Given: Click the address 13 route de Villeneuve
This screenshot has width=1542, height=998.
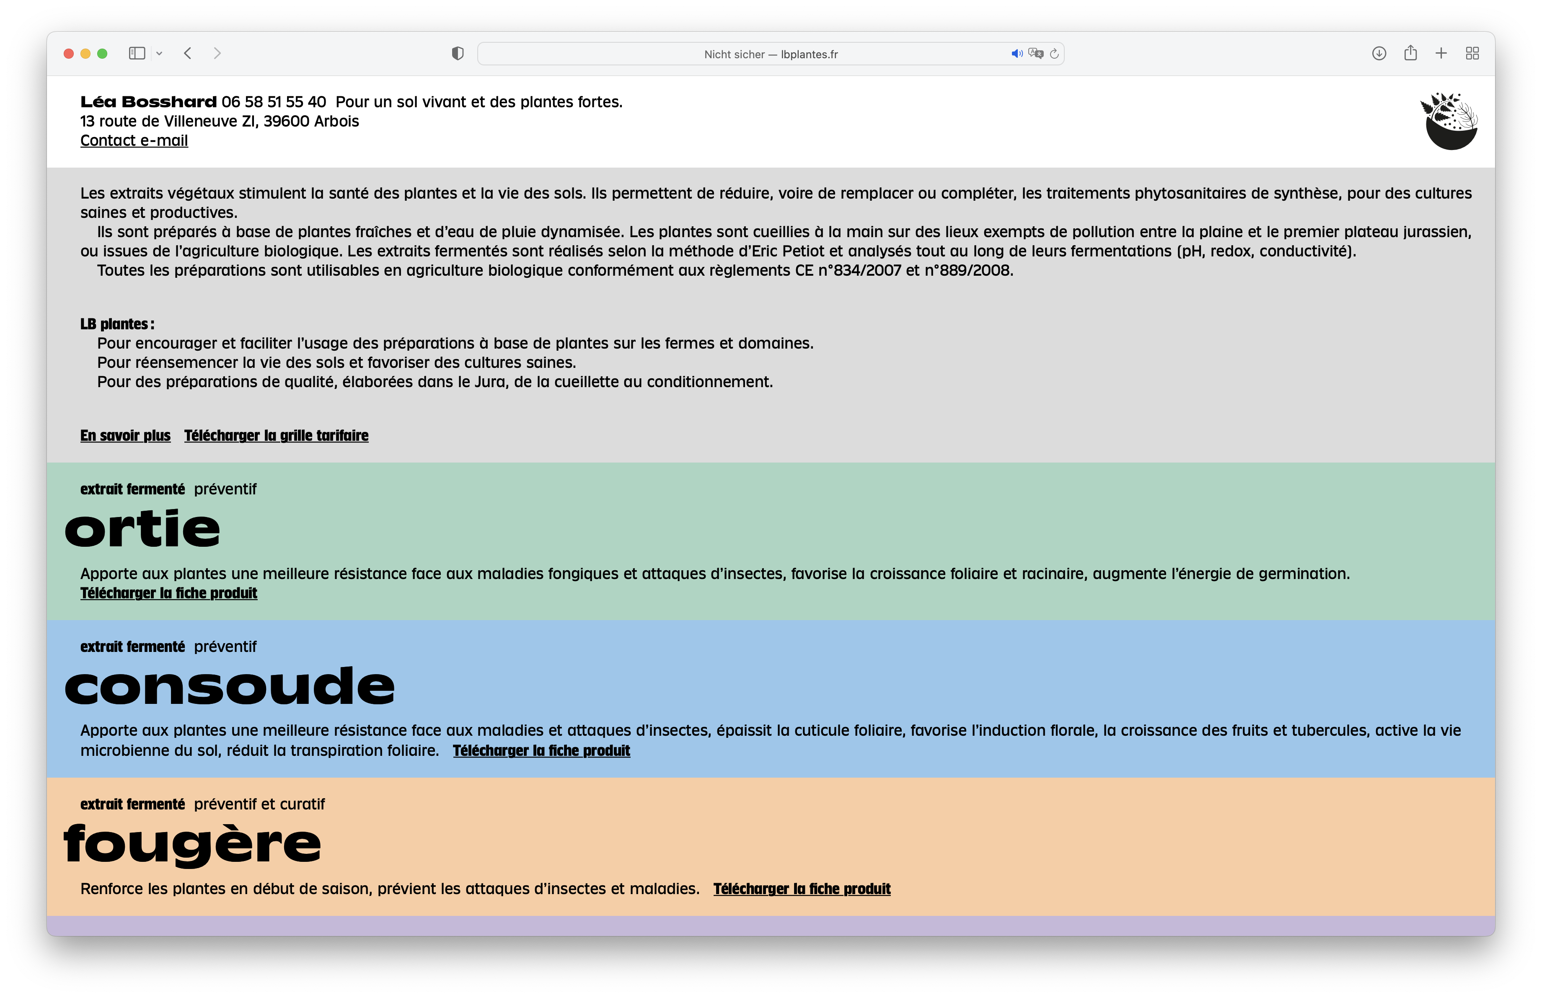Looking at the screenshot, I should (x=220, y=122).
